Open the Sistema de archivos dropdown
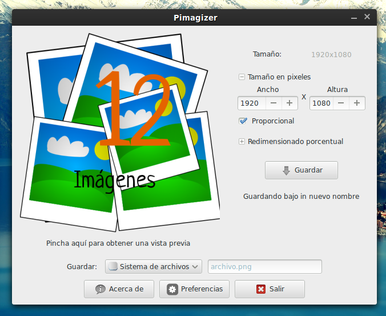 [x=154, y=267]
